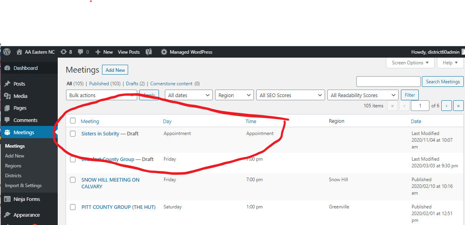Expand the Screen Options panel
This screenshot has width=465, height=225.
coord(410,63)
